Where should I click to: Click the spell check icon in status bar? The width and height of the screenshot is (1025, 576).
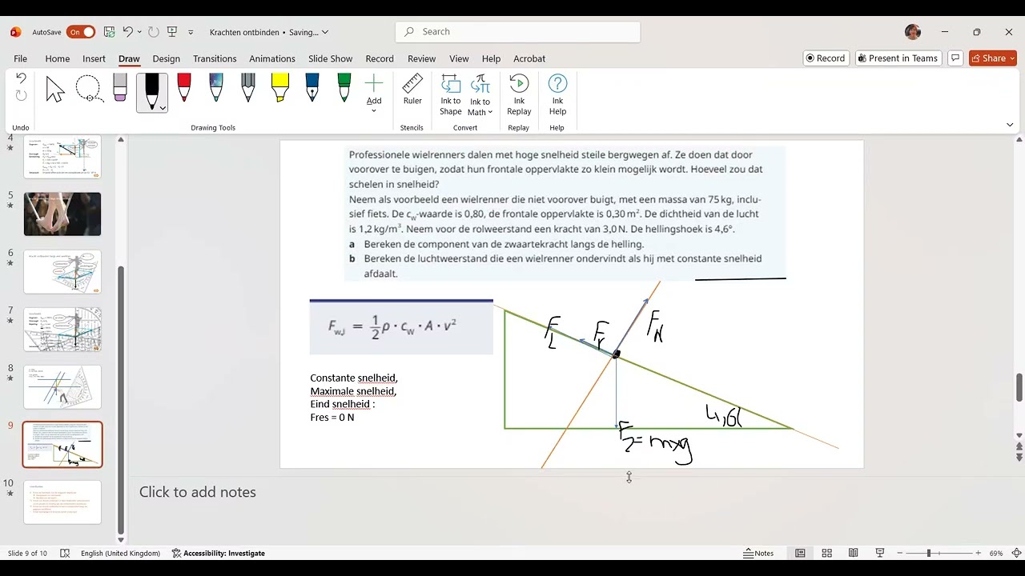65,553
